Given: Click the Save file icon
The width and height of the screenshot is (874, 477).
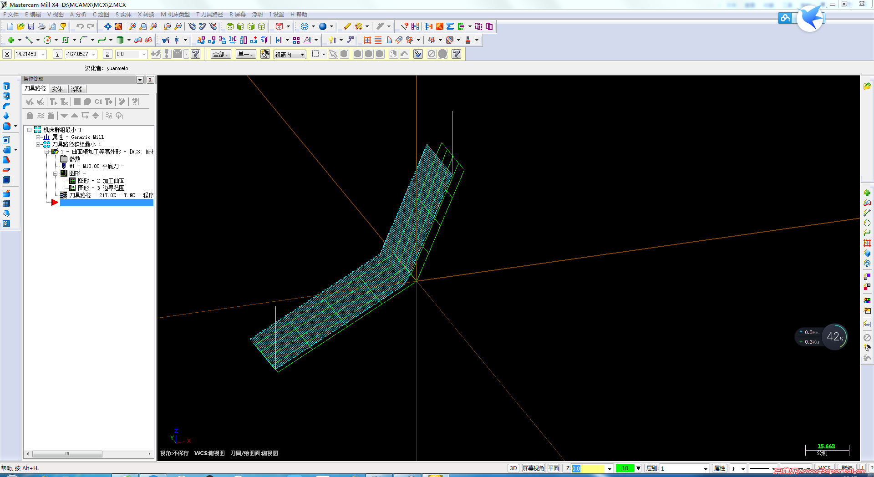Looking at the screenshot, I should click(31, 26).
